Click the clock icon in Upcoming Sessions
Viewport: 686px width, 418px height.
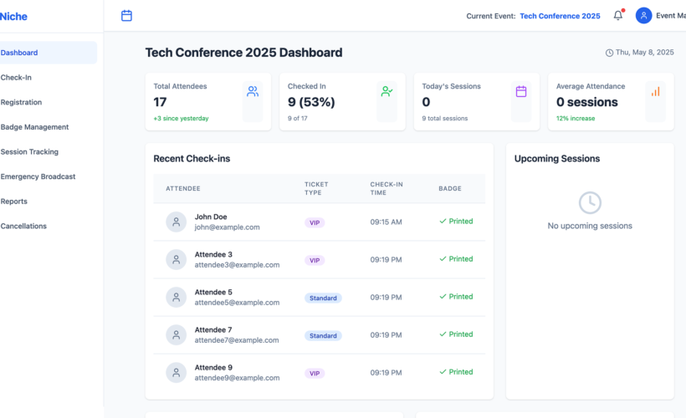tap(590, 202)
